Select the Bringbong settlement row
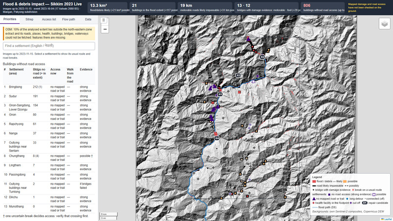The width and height of the screenshot is (393, 221). (49, 89)
